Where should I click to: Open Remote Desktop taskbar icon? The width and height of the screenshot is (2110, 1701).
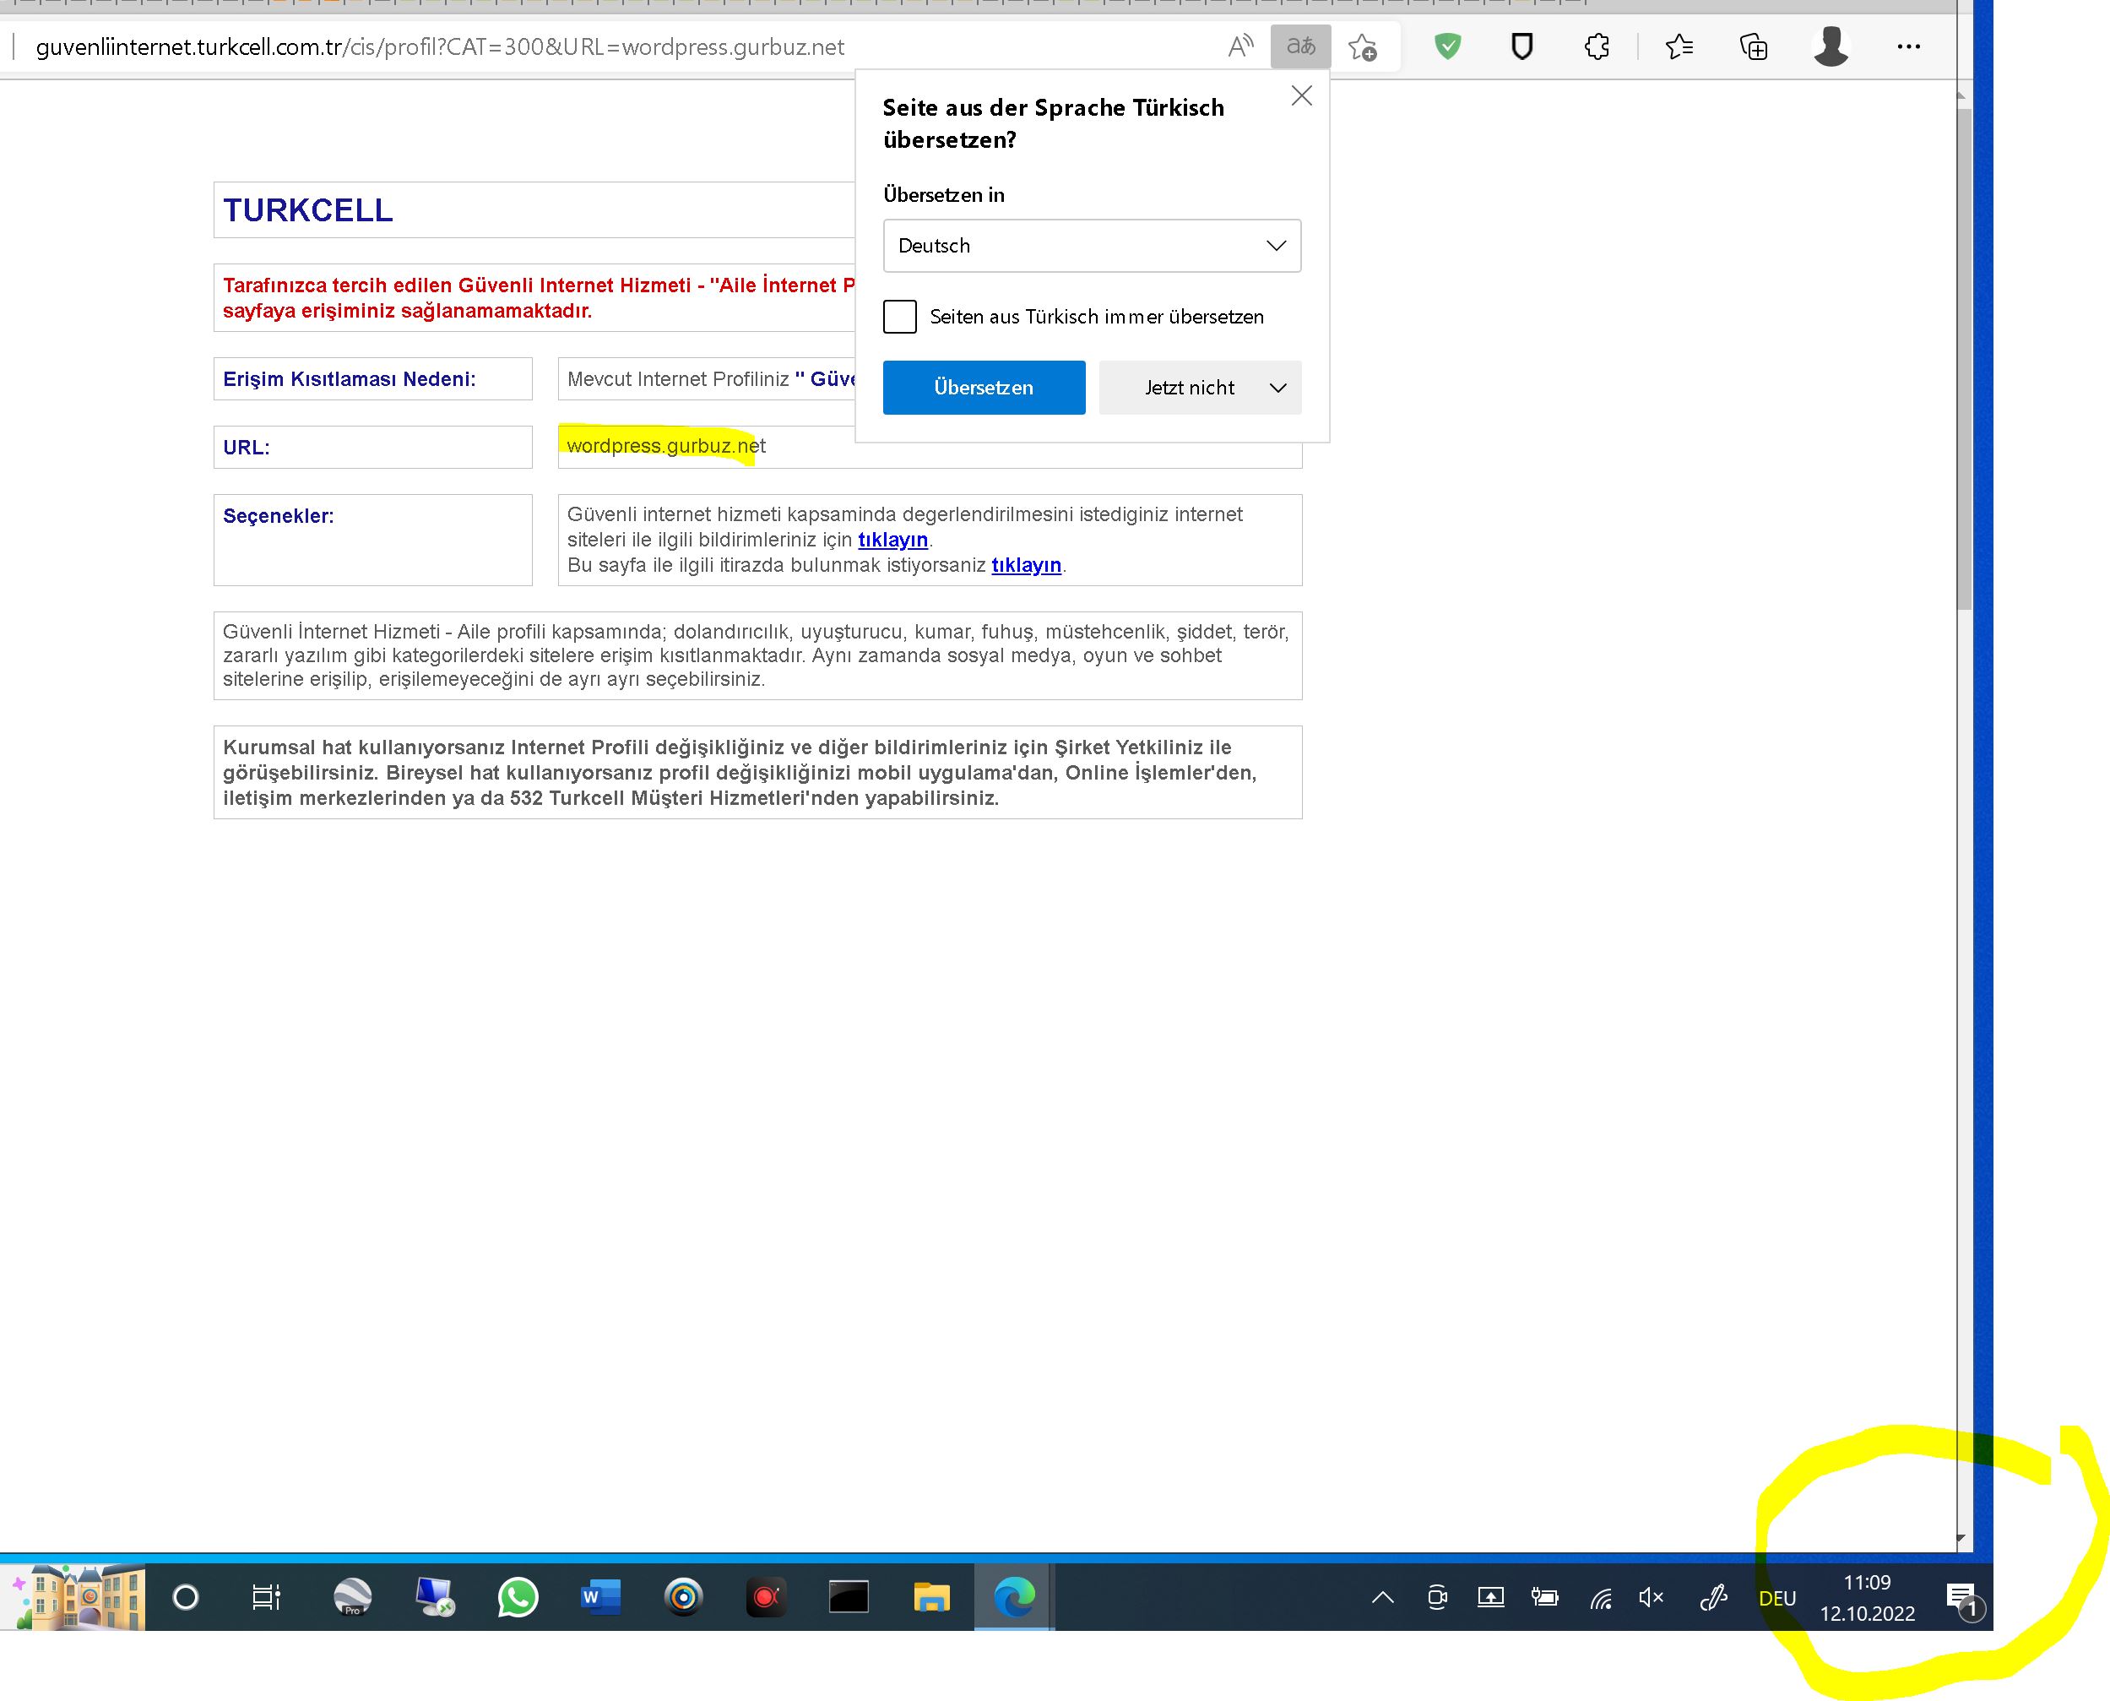coord(435,1597)
